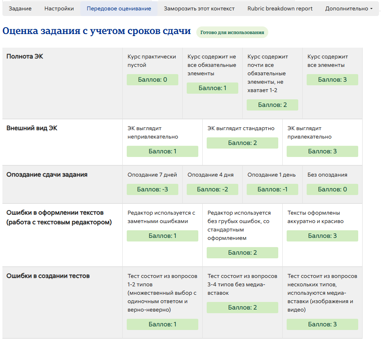
Task: Select the Передовое оценивание tab
Action: point(119,8)
